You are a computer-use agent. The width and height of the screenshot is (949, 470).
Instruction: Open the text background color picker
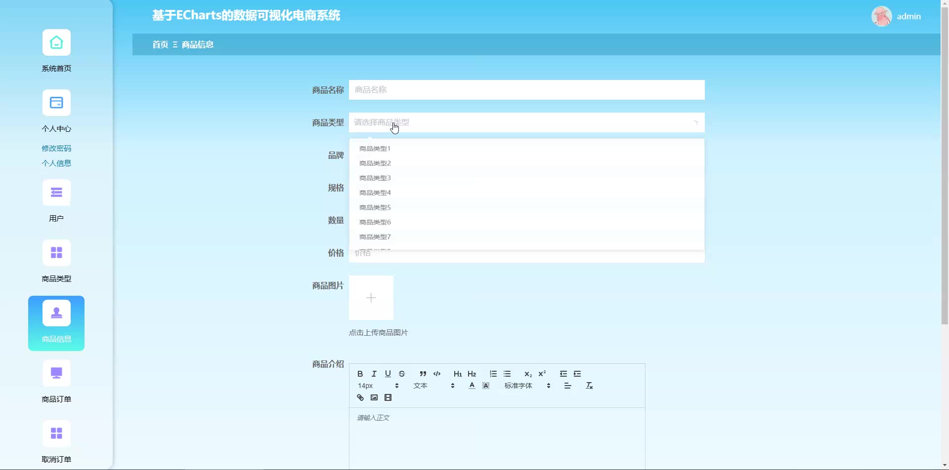click(486, 386)
